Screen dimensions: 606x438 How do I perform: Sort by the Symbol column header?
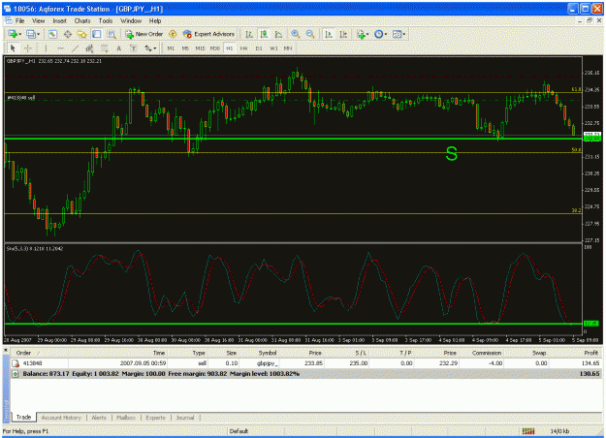(268, 353)
